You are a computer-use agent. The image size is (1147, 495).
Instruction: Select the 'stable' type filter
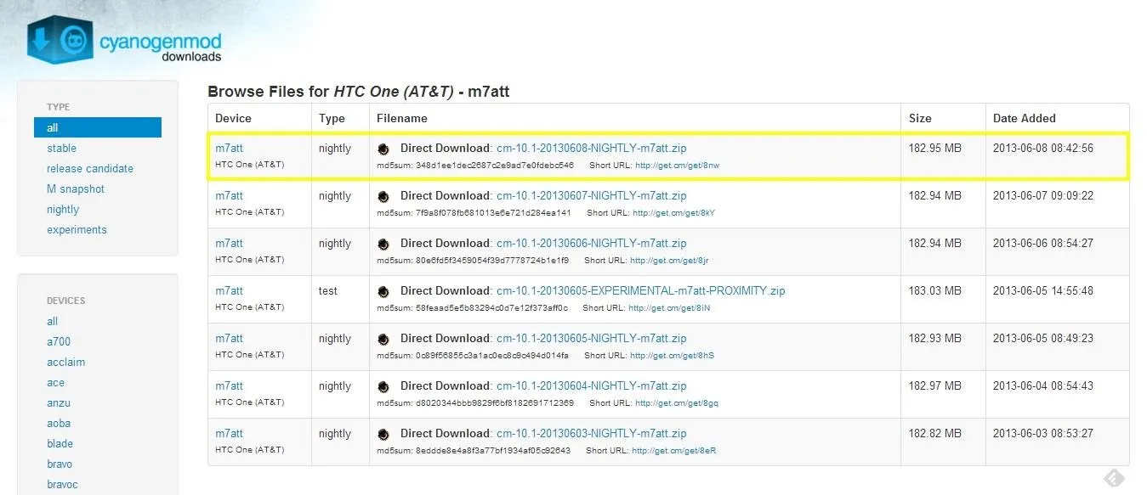click(x=61, y=148)
